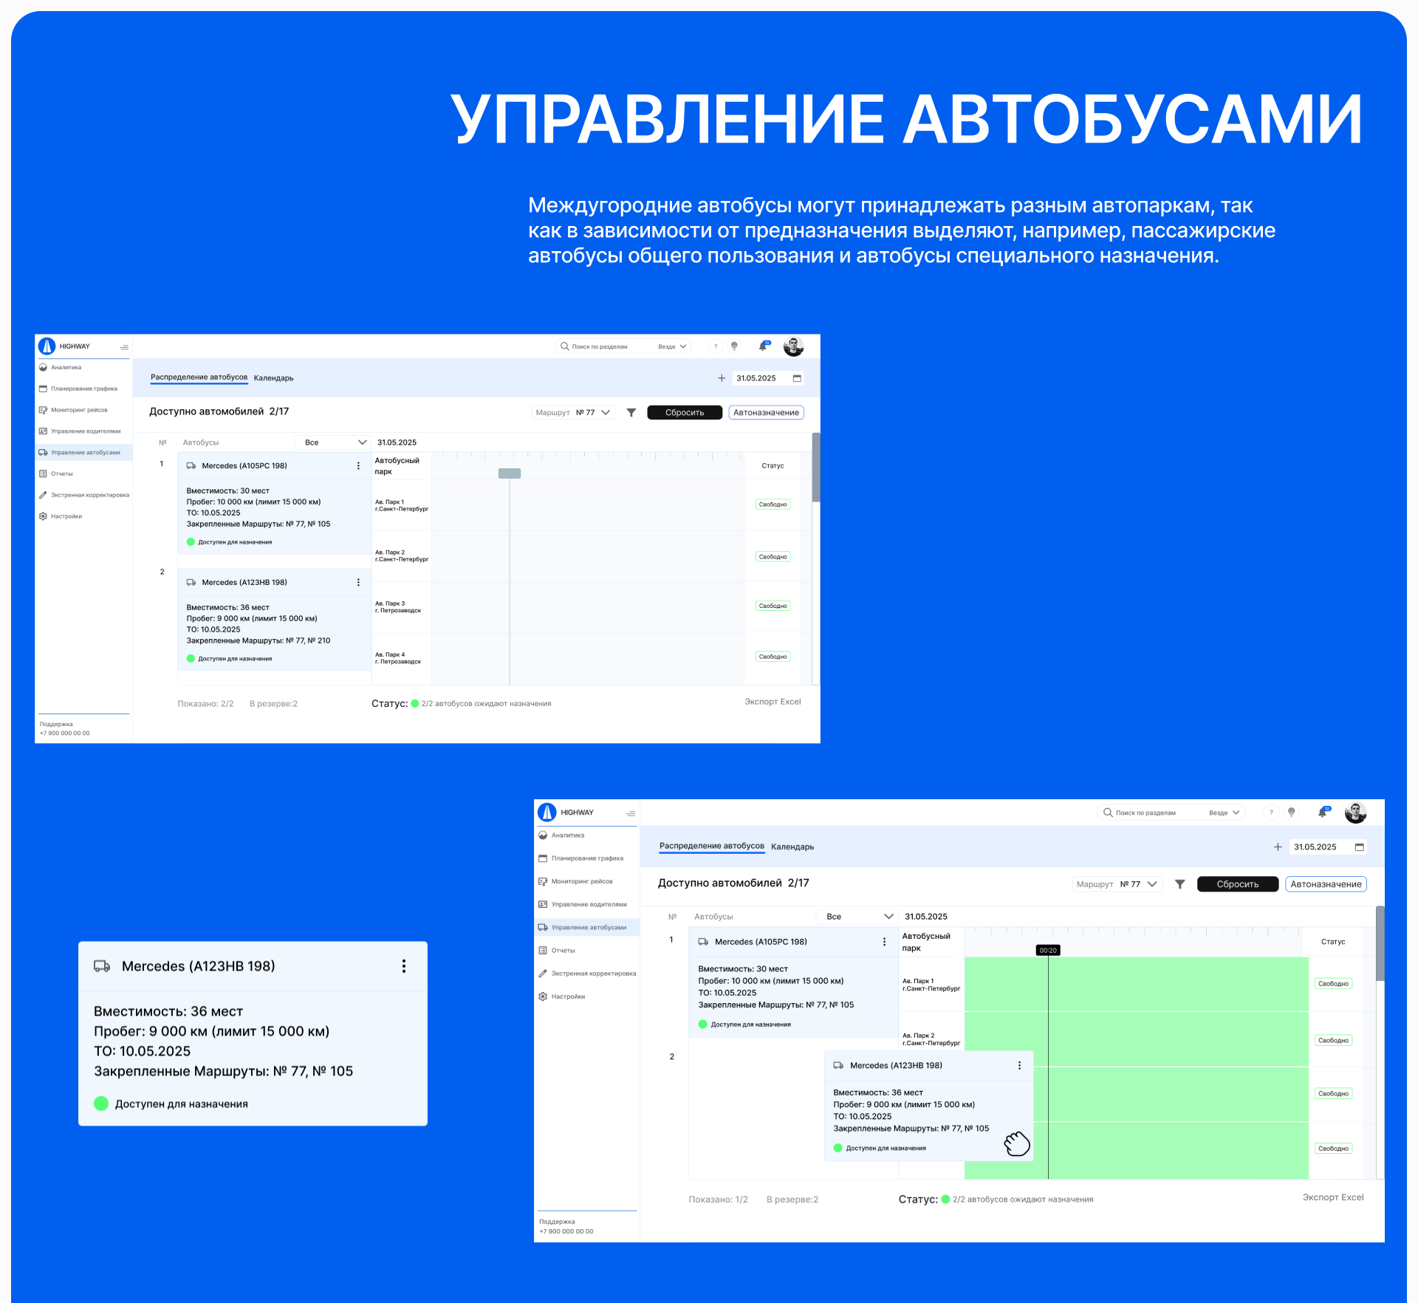The image size is (1418, 1303).
Task: Open the Везде search scope dropdown in the upper window
Action: tap(672, 346)
